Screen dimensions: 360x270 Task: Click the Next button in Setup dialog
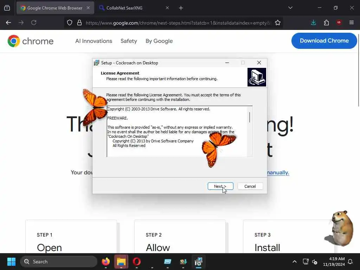tap(220, 186)
